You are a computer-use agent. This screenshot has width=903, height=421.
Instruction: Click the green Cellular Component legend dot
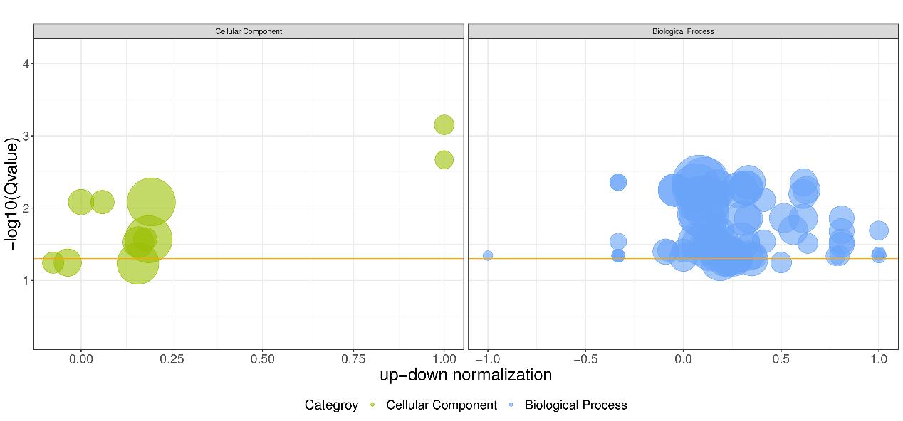click(x=372, y=405)
